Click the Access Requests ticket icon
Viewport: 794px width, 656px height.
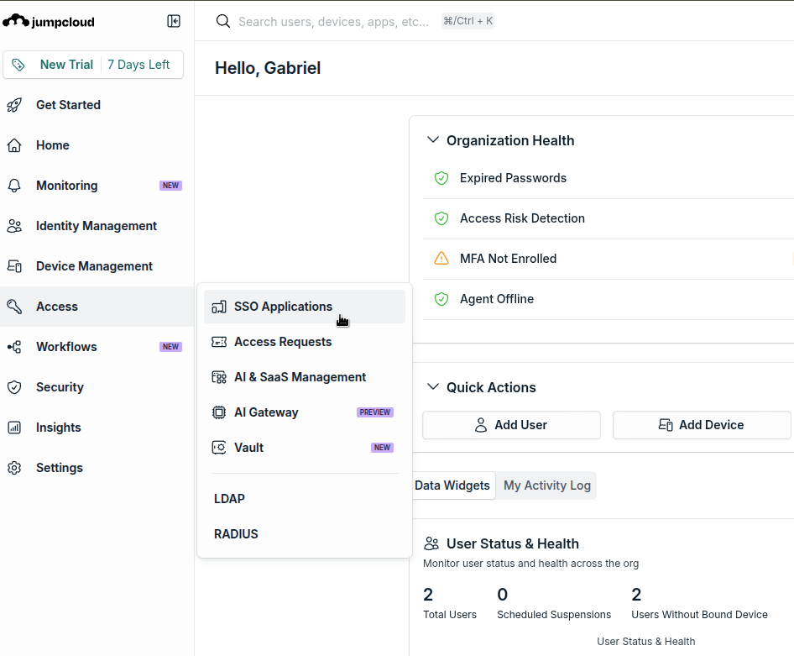pos(219,342)
